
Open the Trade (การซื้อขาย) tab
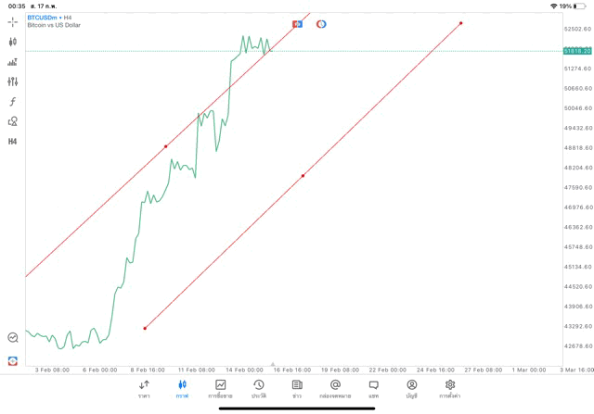click(220, 388)
